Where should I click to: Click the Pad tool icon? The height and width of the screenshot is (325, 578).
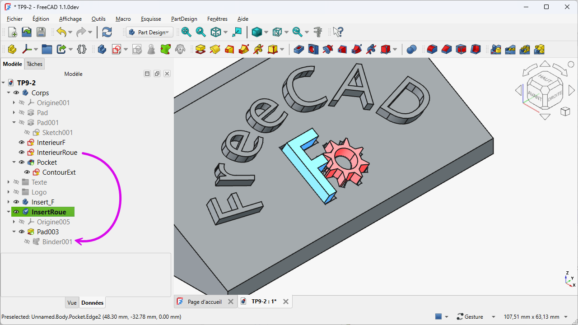click(200, 49)
